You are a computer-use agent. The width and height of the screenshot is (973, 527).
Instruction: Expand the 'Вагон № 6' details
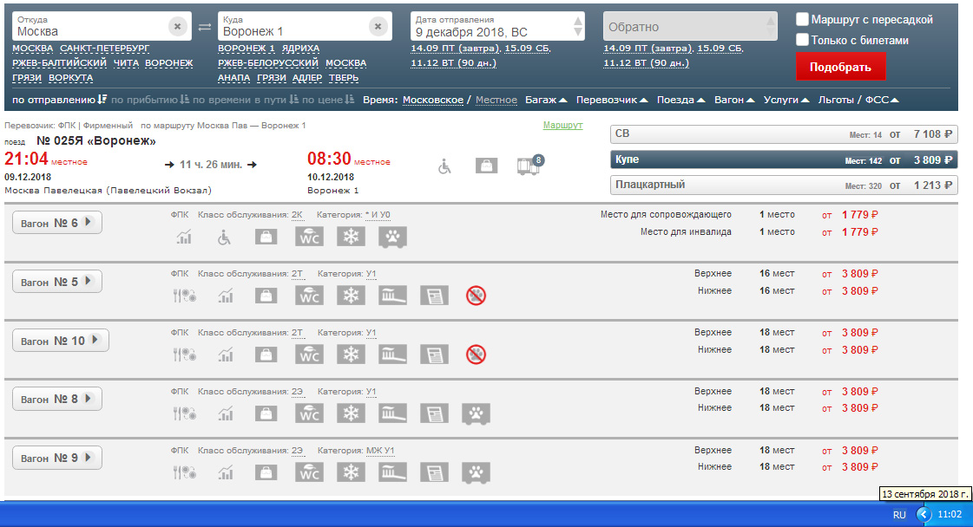pyautogui.click(x=57, y=223)
